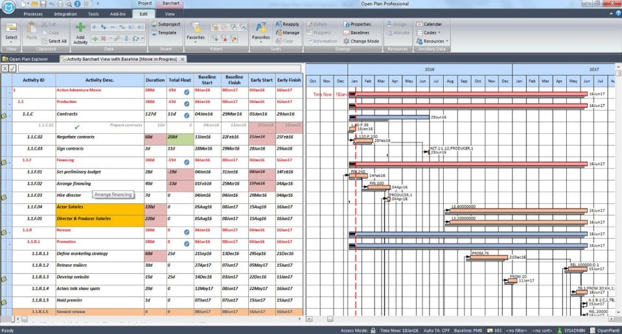The height and width of the screenshot is (334, 622).
Task: Click the accept checkmark box beside entry bar
Action: (x=12, y=69)
